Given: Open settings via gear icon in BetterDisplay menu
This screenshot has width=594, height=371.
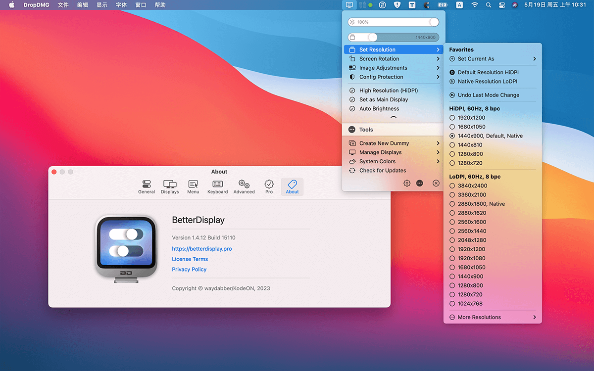Looking at the screenshot, I should [x=407, y=183].
